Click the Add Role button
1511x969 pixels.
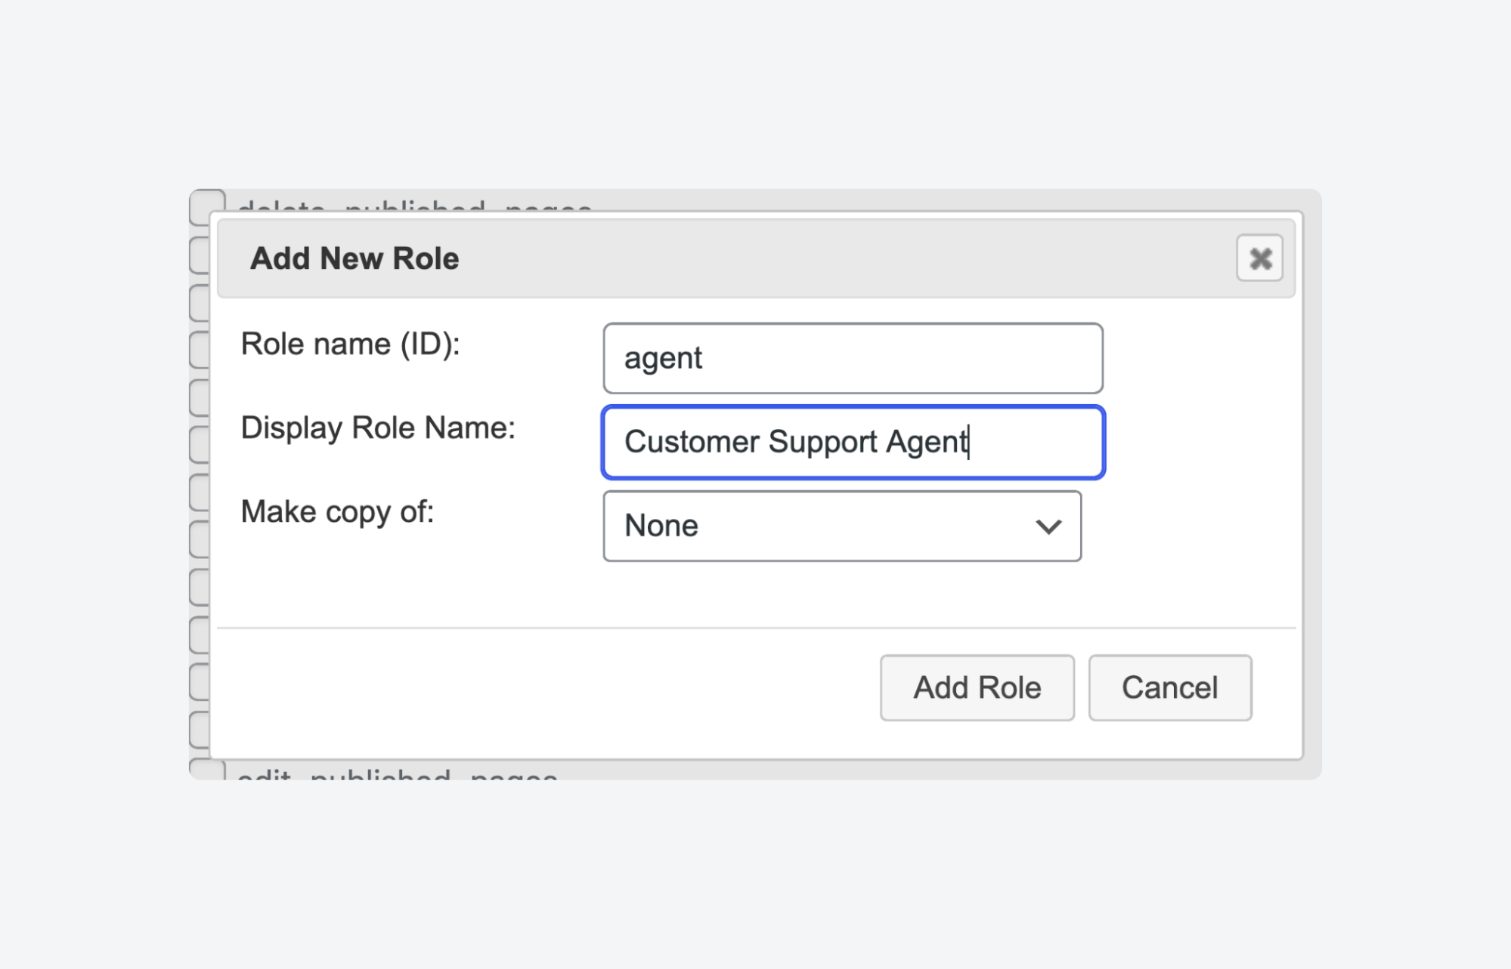[x=977, y=687]
